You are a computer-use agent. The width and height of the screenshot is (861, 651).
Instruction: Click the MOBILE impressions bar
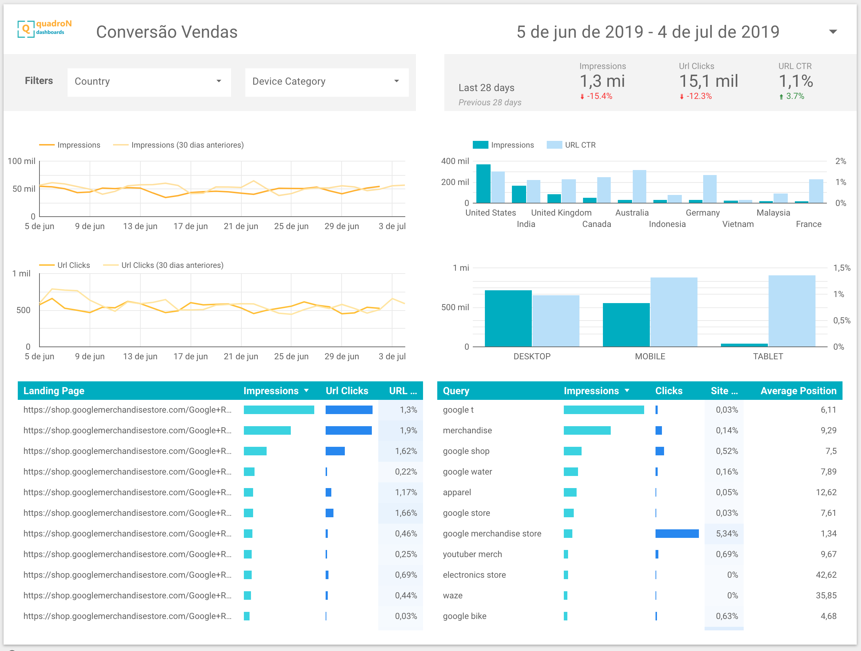pyautogui.click(x=626, y=325)
